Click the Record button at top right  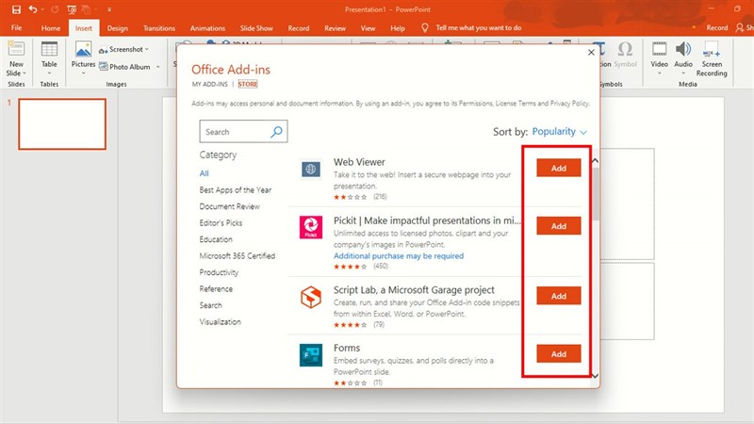coord(716,28)
